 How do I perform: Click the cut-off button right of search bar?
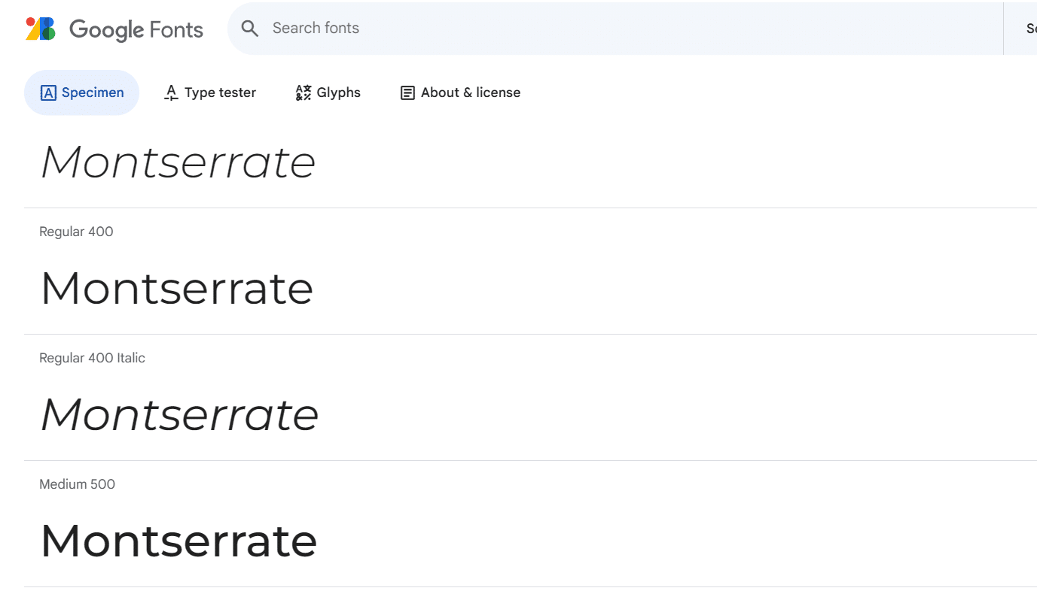1030,29
